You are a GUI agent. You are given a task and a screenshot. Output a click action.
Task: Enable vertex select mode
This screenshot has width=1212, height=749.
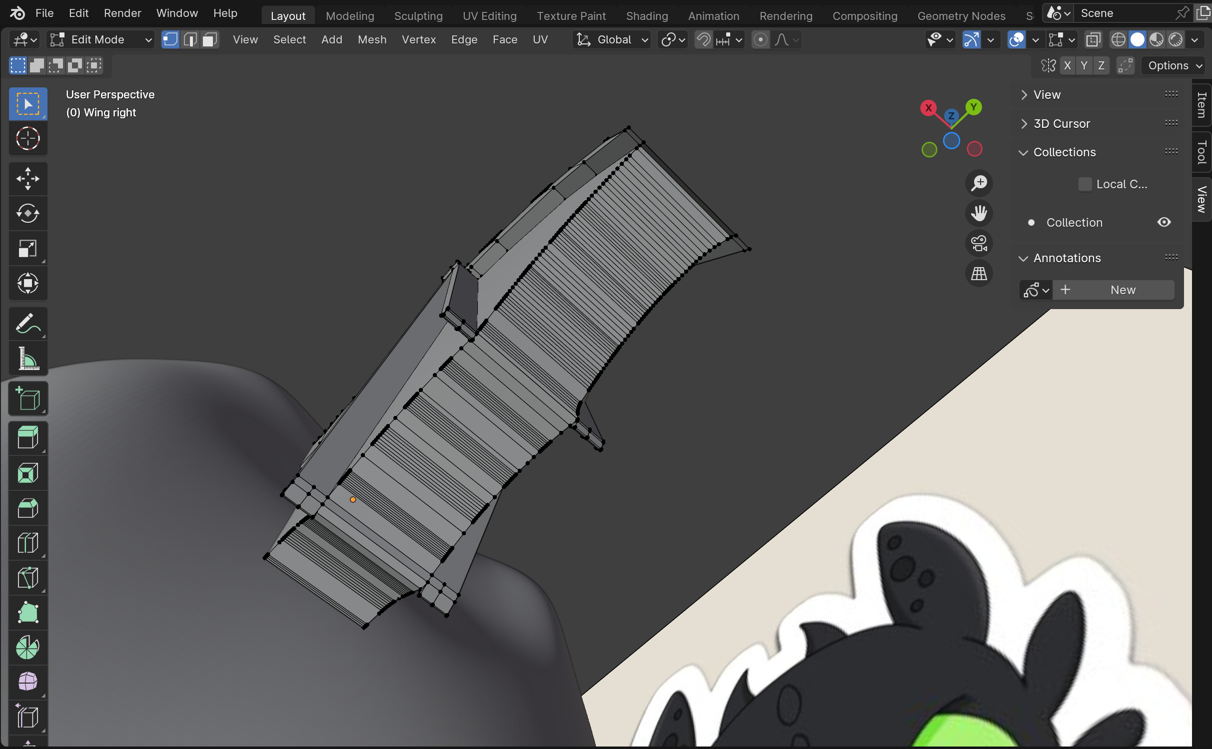[x=170, y=39]
